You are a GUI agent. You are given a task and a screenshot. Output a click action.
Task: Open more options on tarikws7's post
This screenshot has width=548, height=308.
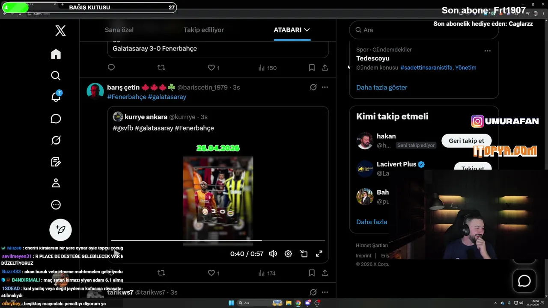(x=325, y=292)
